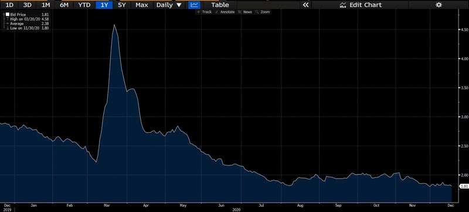
Task: Click the March peak of the chart line
Action: point(114,25)
